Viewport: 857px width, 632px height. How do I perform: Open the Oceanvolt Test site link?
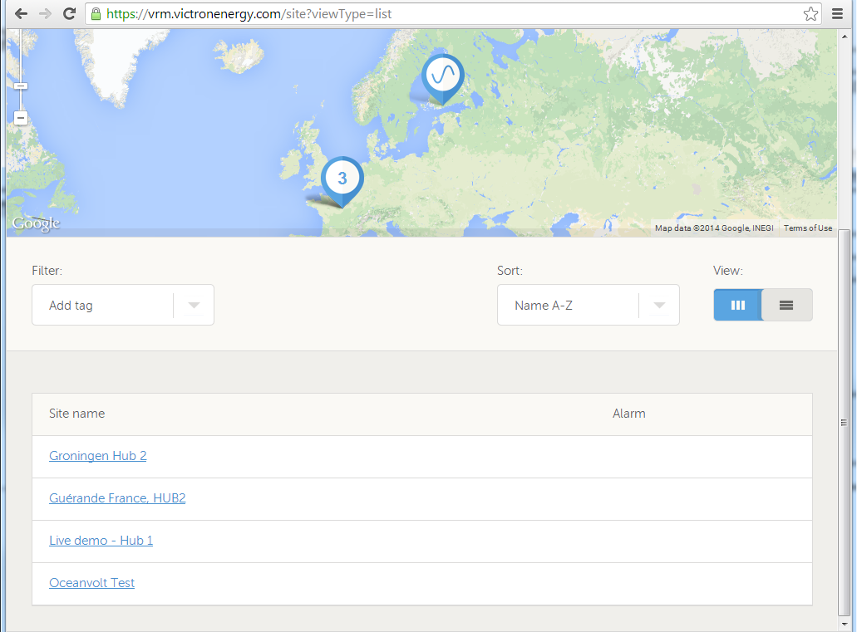point(91,583)
